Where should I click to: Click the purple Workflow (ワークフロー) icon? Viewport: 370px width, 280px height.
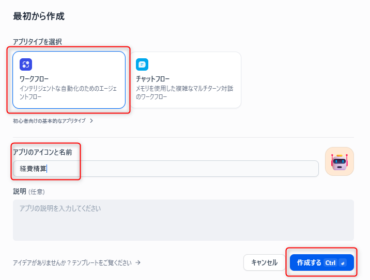click(x=26, y=64)
